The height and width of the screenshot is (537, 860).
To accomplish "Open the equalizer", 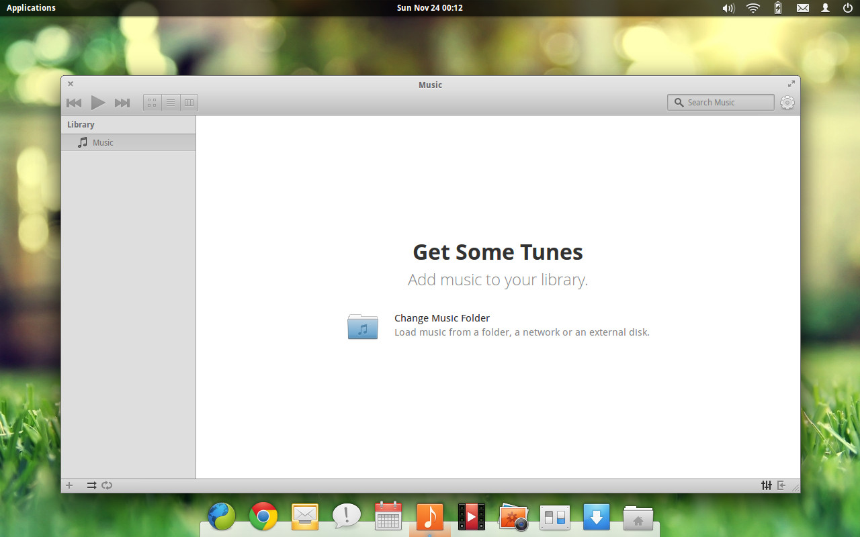I will coord(766,485).
